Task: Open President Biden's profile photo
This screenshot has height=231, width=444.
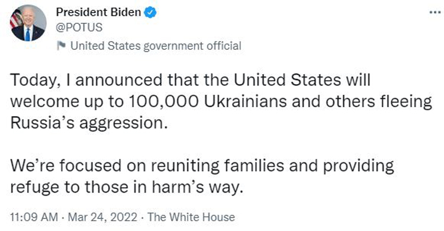Action: click(28, 23)
